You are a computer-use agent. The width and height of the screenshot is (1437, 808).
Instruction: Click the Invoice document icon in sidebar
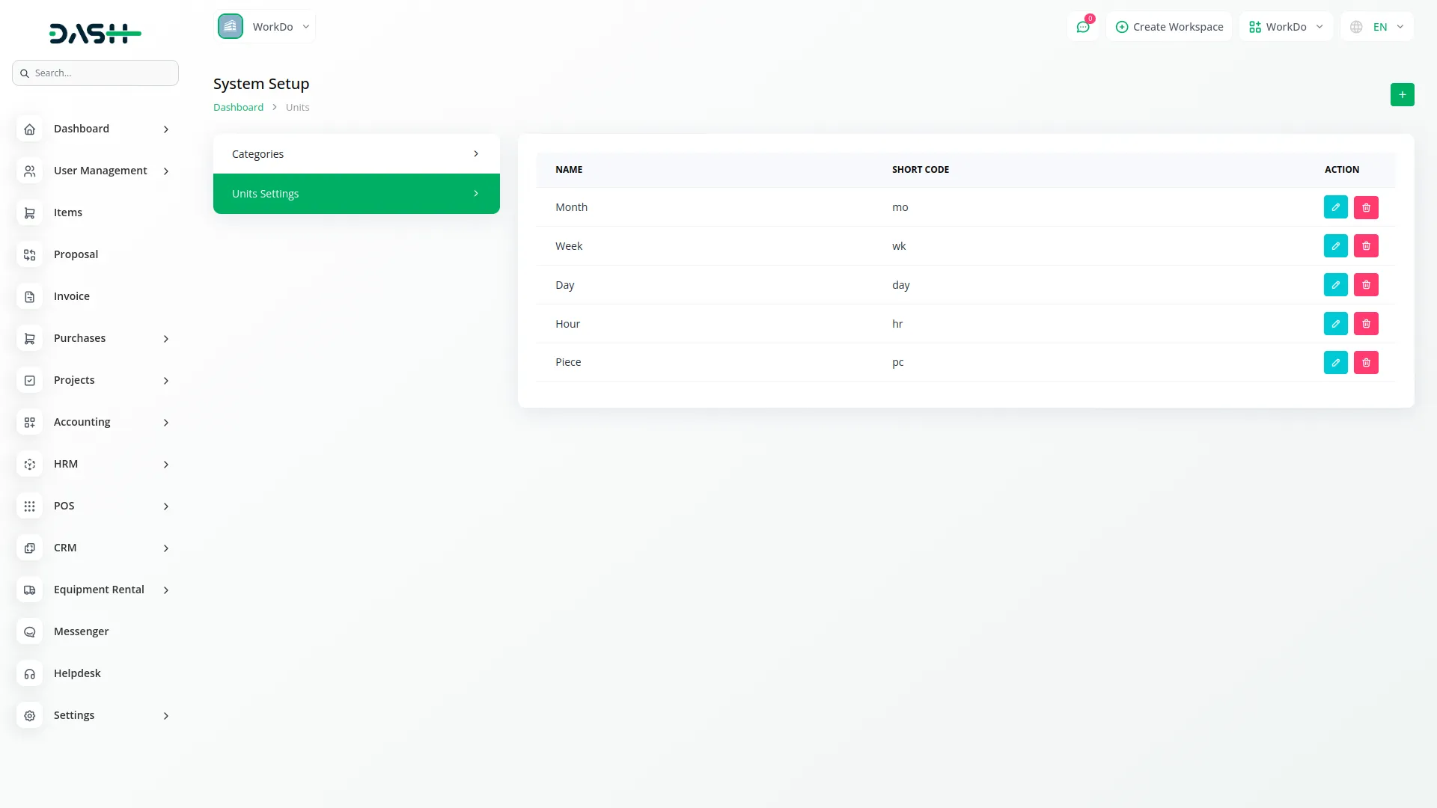[x=30, y=297]
